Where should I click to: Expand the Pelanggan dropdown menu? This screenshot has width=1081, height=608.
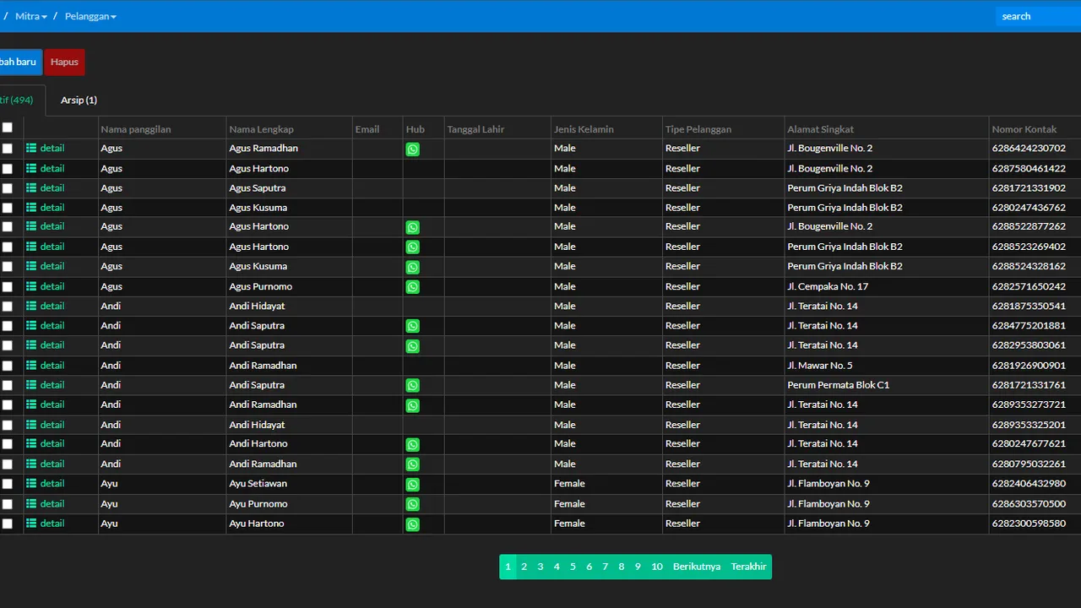pyautogui.click(x=90, y=16)
